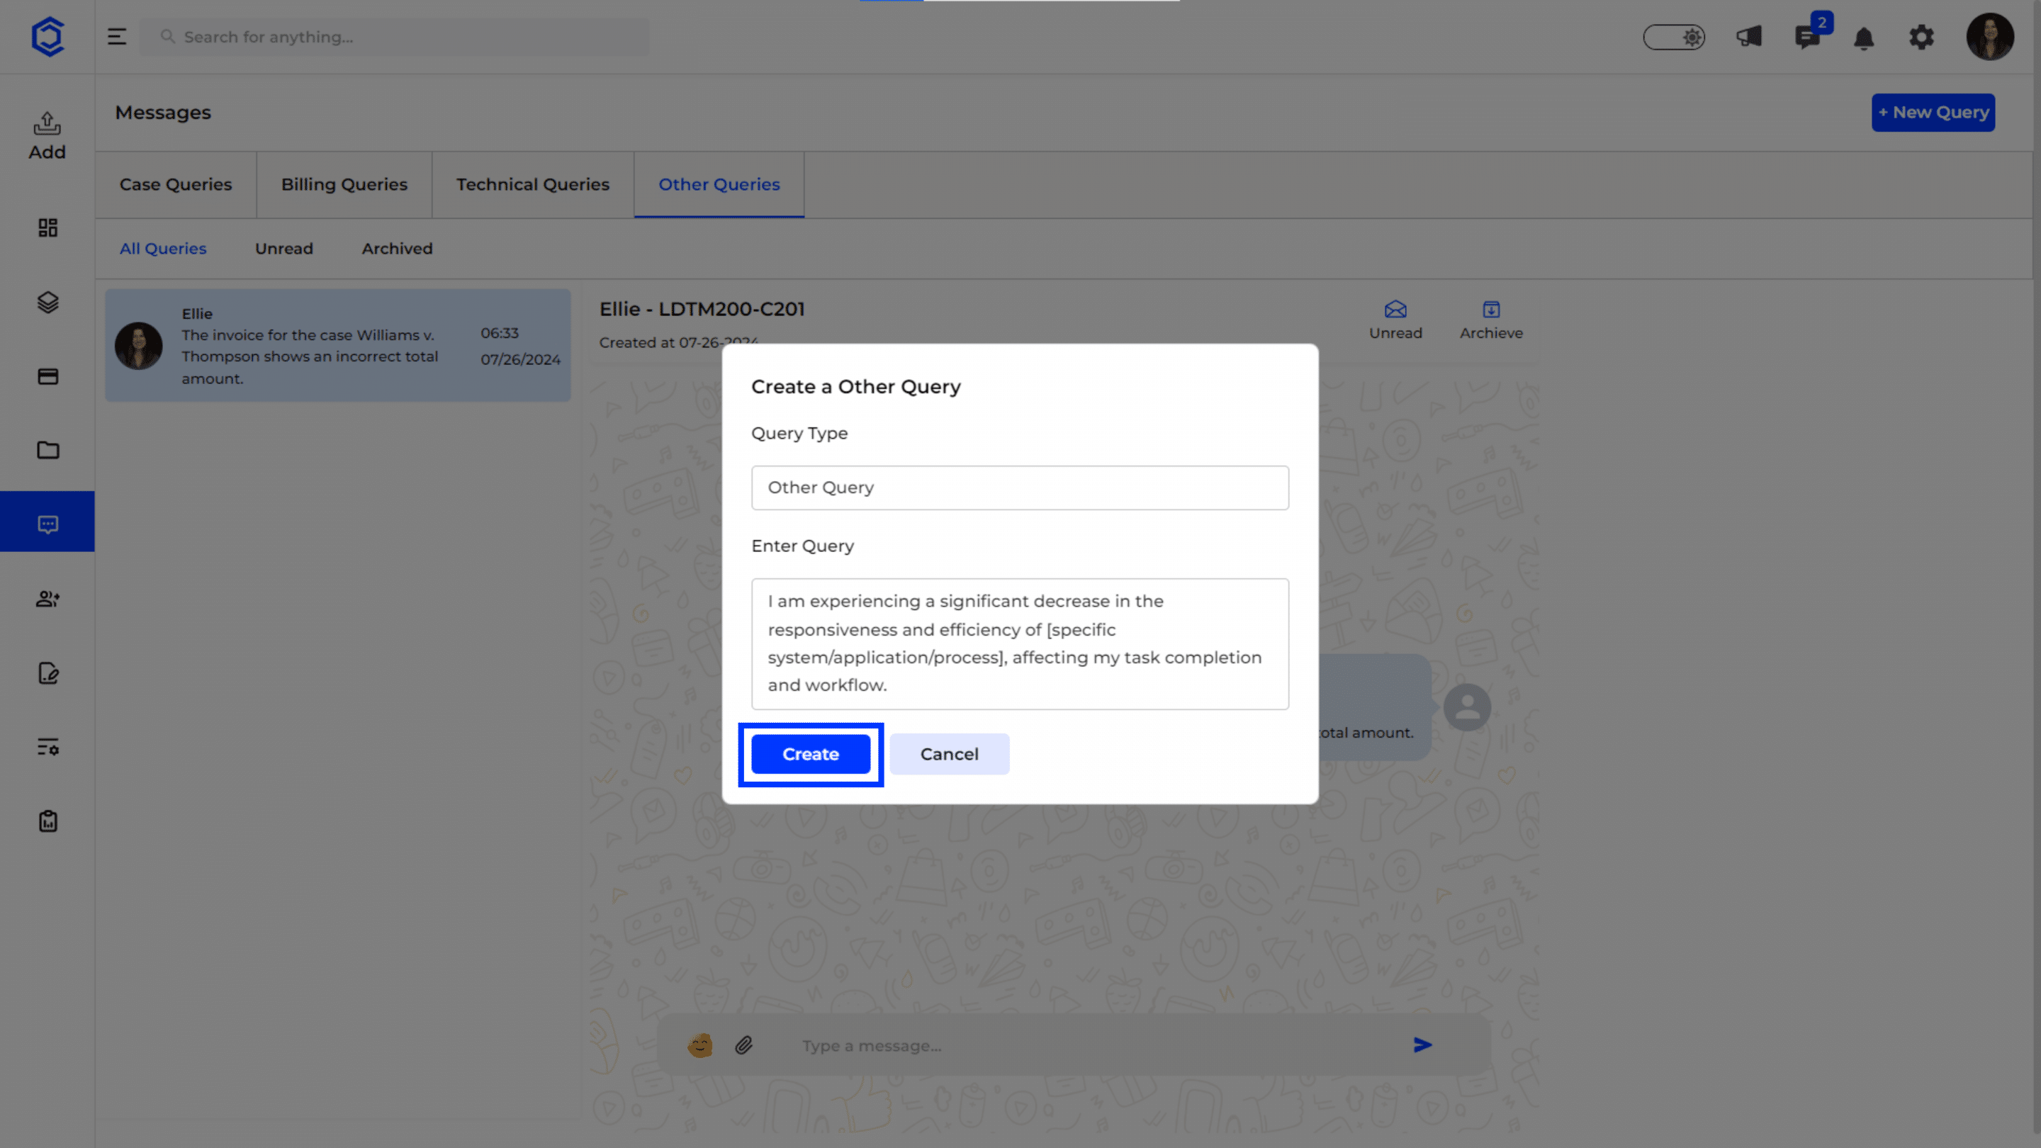Open emoji picker in message bar

pyautogui.click(x=699, y=1045)
